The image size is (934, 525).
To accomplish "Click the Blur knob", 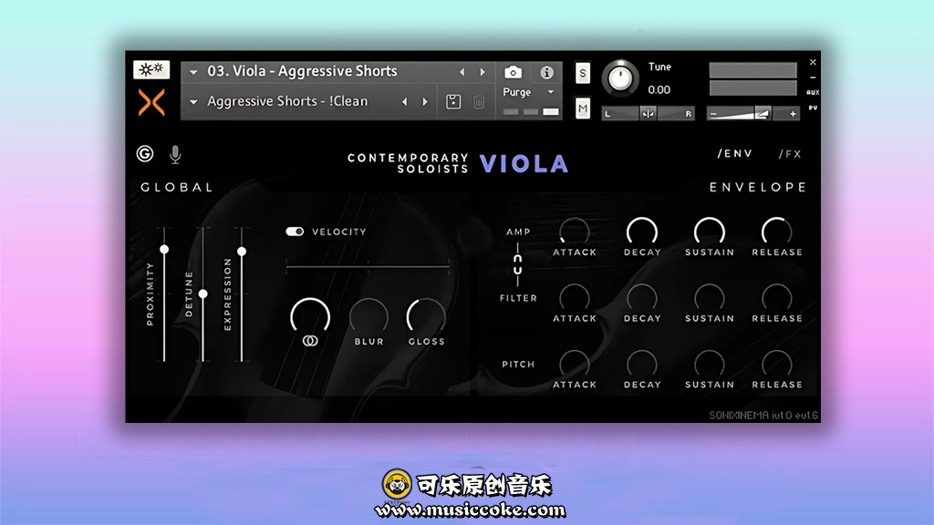I will pos(368,316).
